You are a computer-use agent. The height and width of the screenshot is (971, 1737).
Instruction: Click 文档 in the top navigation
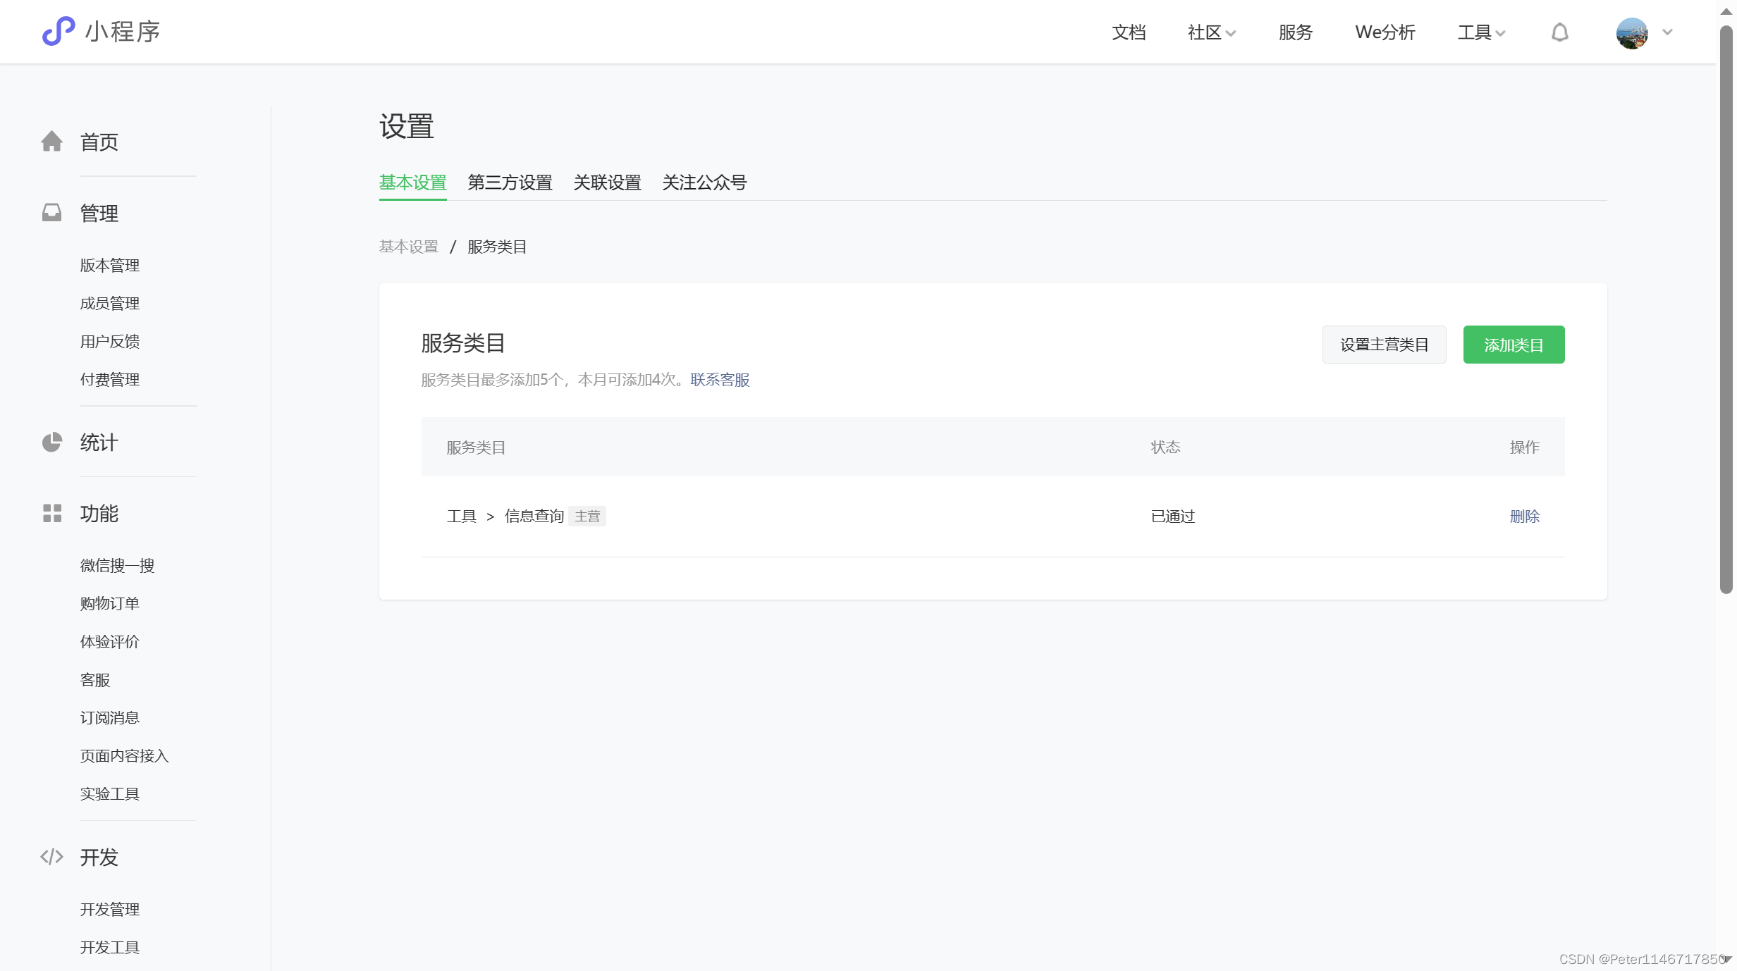1129,32
